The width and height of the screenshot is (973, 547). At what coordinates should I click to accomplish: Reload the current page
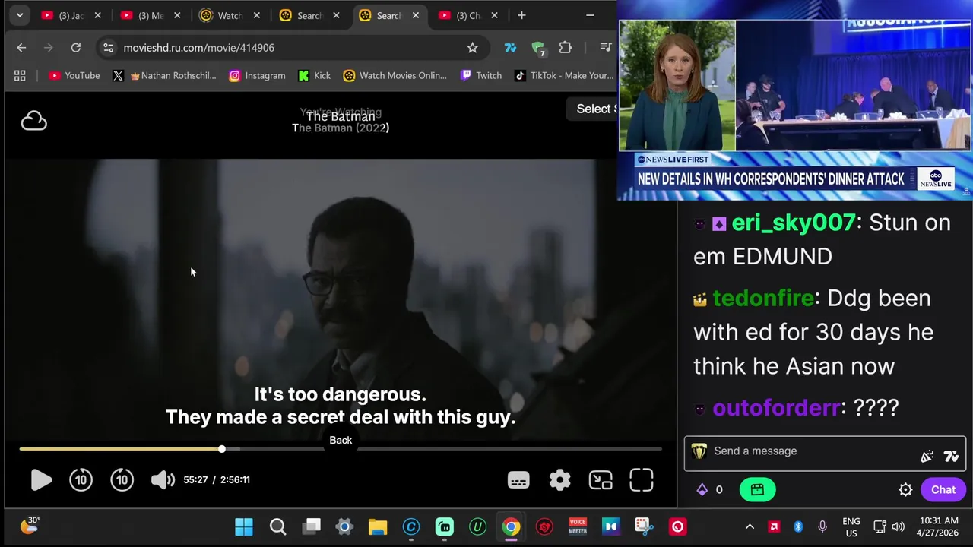(x=76, y=47)
